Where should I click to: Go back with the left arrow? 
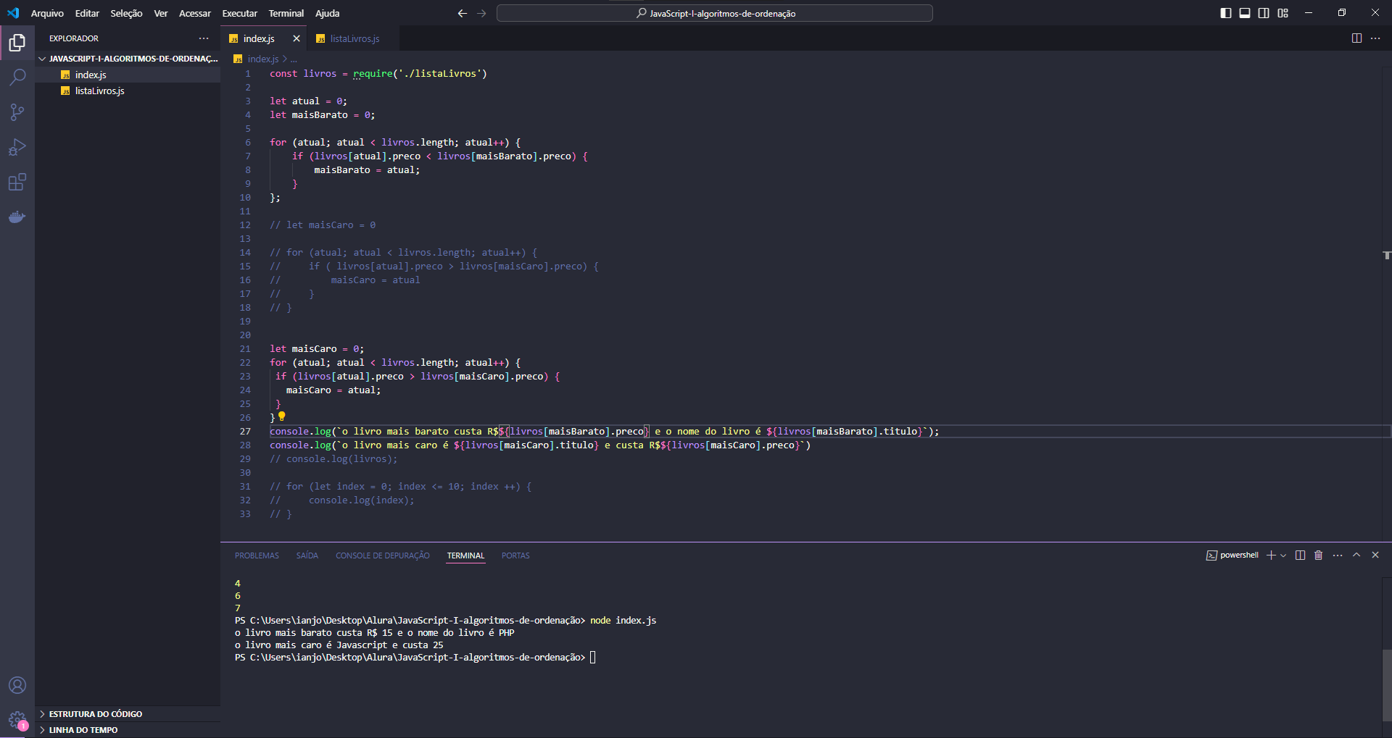click(x=463, y=13)
